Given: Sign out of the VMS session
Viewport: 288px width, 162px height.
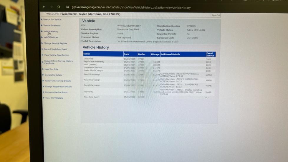Looking at the screenshot, I should click(216, 15).
